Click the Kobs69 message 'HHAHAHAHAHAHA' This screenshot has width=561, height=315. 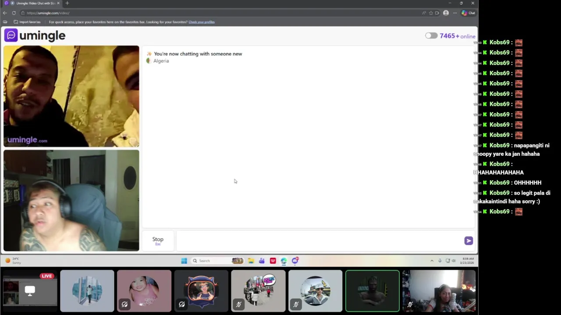click(499, 168)
